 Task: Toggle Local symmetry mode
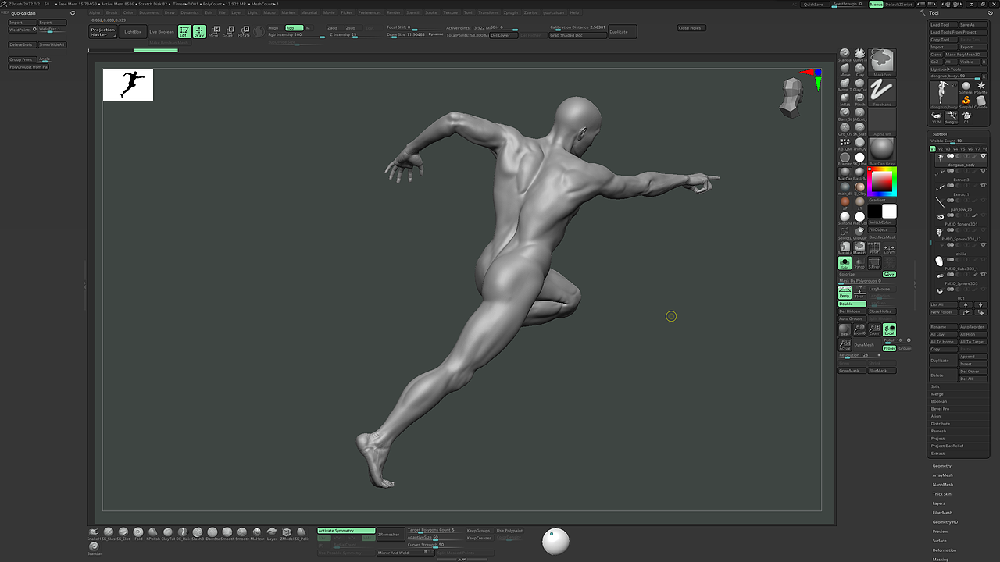[889, 330]
